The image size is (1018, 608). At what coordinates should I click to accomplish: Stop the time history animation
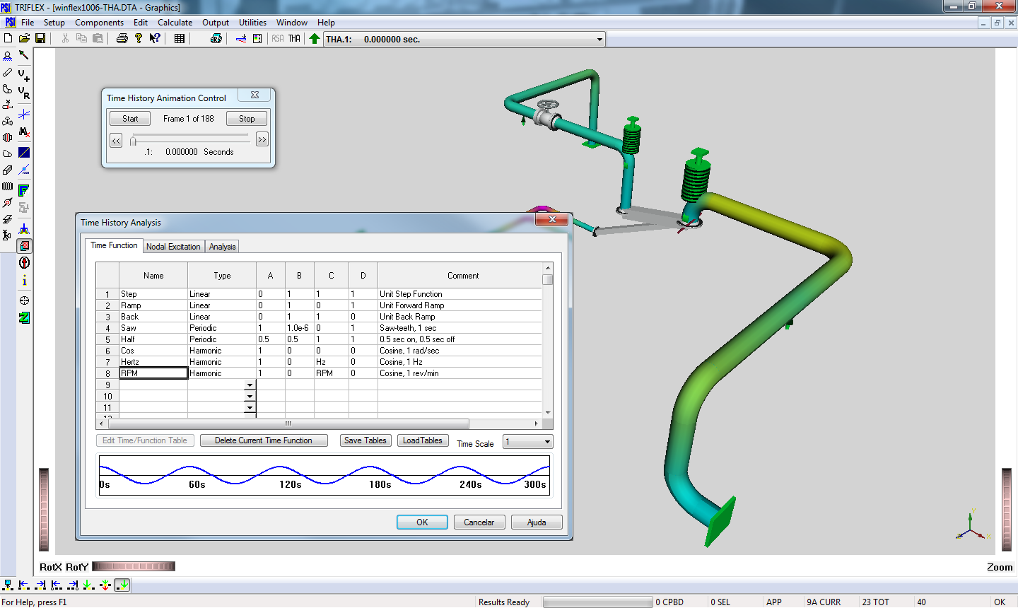coord(247,119)
